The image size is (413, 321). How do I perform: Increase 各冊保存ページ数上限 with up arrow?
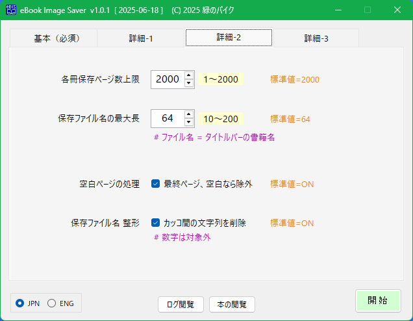(188, 75)
